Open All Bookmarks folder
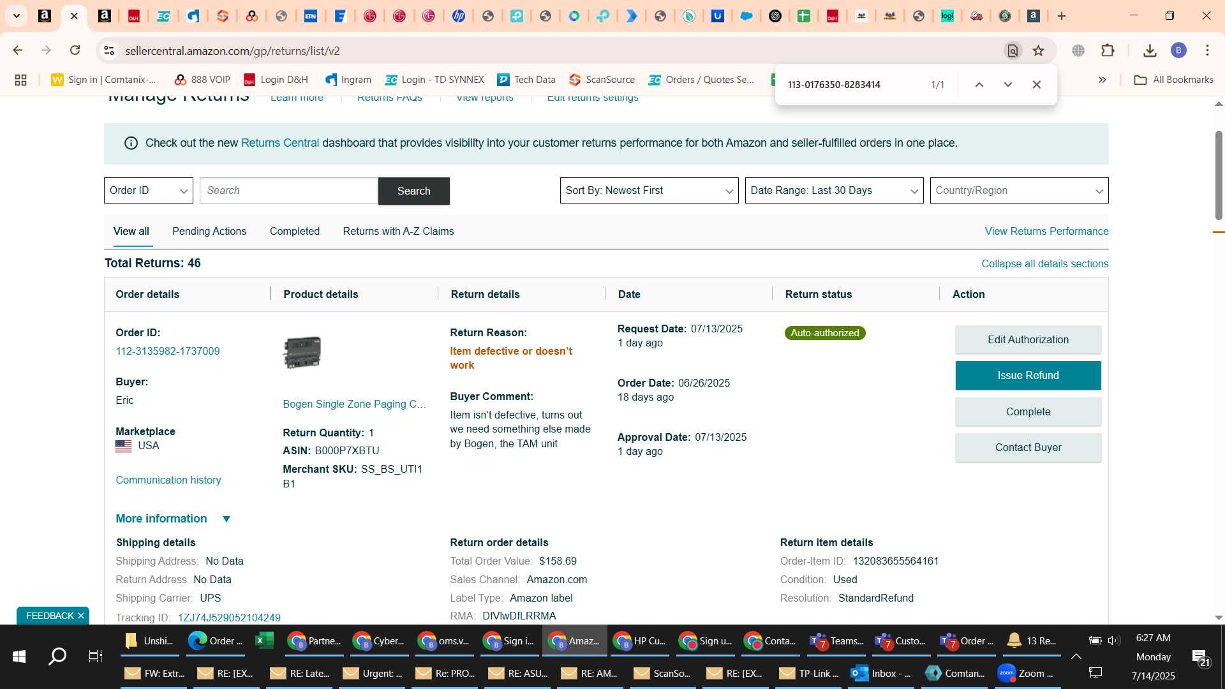 pos(1173,80)
